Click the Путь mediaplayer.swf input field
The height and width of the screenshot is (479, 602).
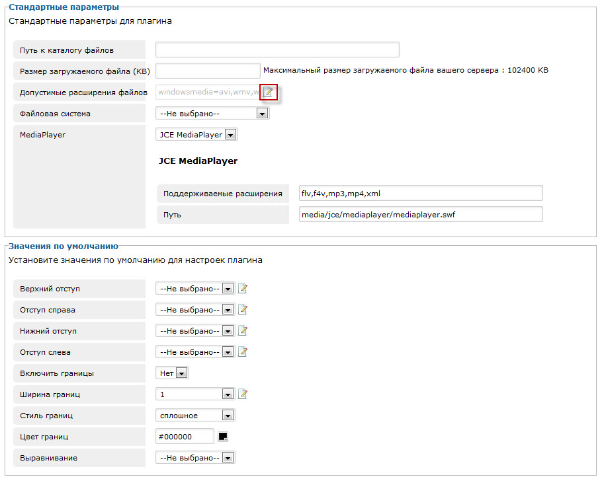(421, 214)
